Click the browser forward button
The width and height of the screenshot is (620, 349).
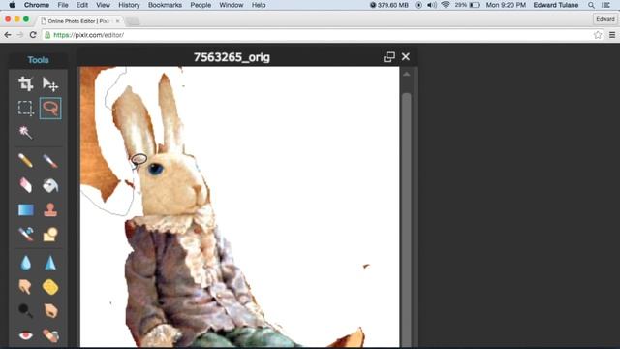coord(20,35)
